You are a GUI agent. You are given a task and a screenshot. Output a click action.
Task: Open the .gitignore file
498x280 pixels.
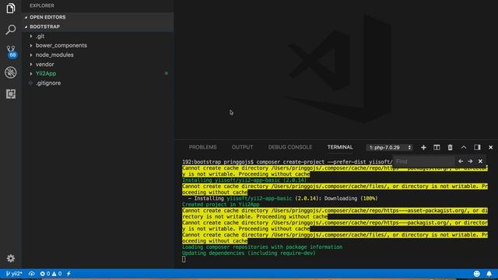click(97, 83)
